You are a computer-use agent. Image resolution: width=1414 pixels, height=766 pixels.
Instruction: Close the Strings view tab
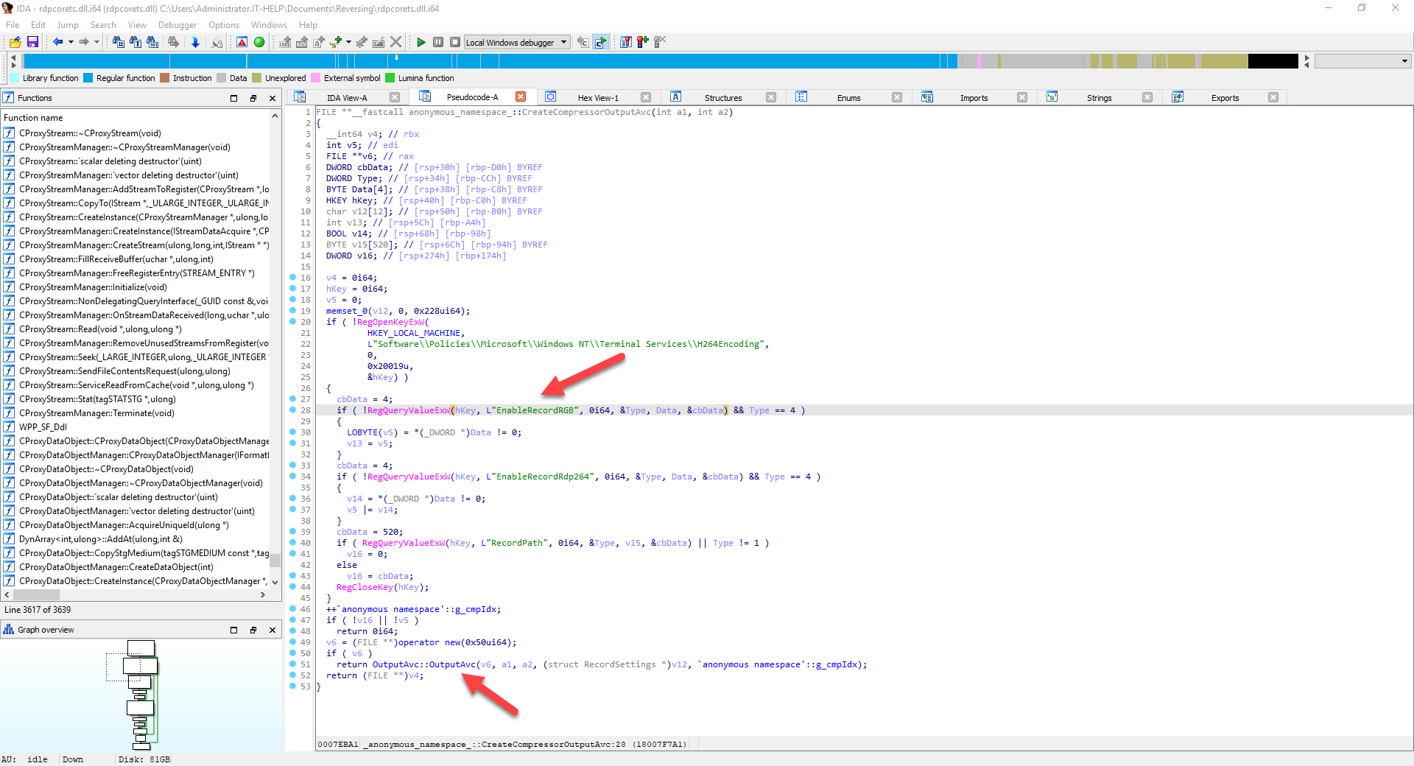(1147, 96)
